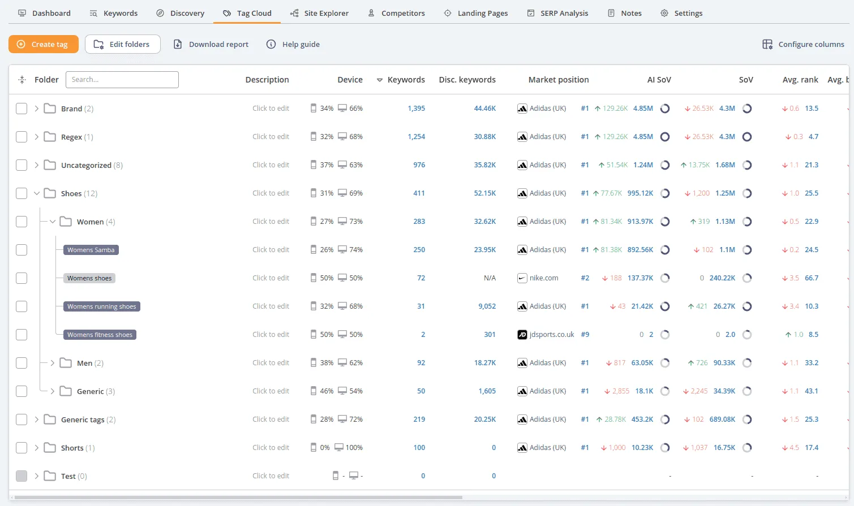Open the Discovery tab
Screen dimensions: 854x506
coord(180,13)
